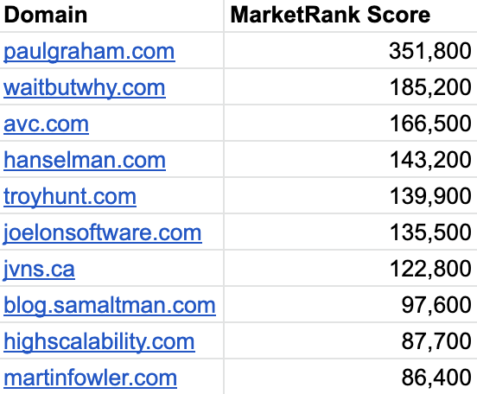Click the 97,600 score cell
Screen dimensions: 477x394
pos(351,304)
